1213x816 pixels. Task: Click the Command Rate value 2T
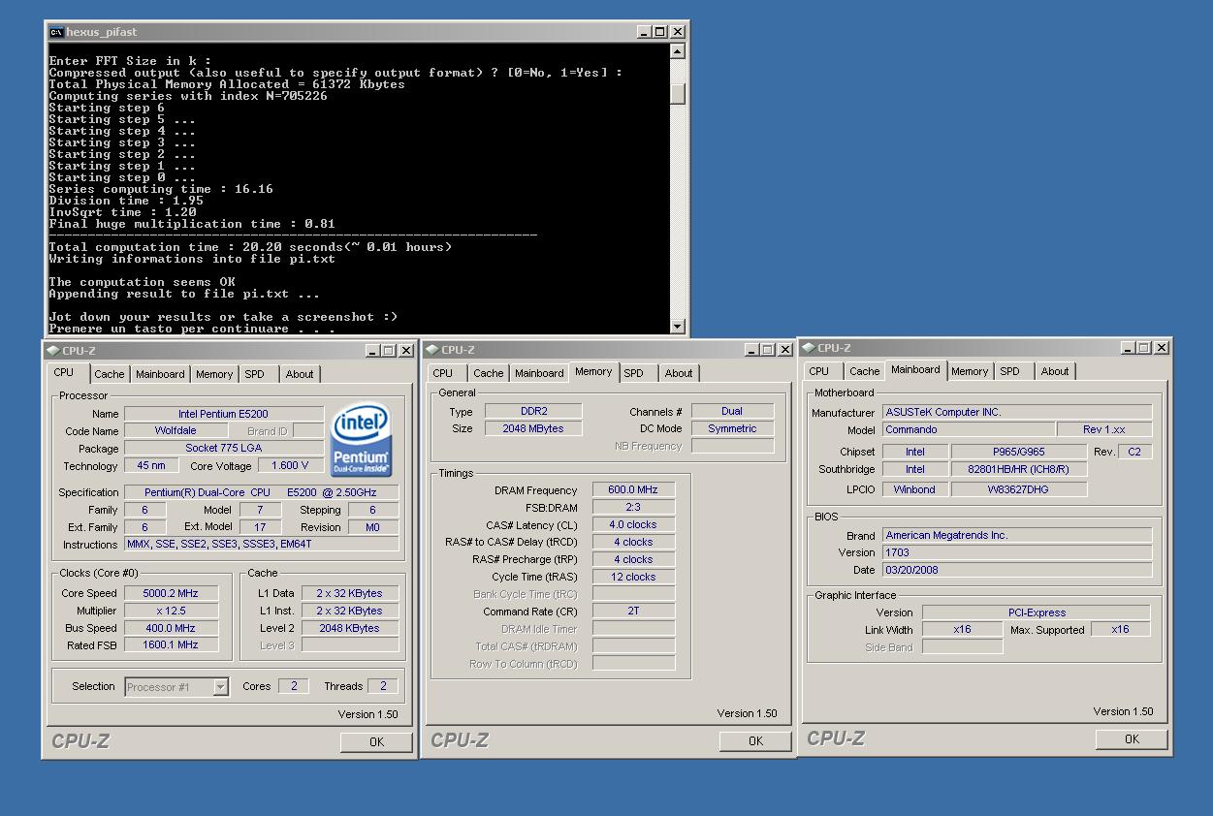tap(633, 612)
